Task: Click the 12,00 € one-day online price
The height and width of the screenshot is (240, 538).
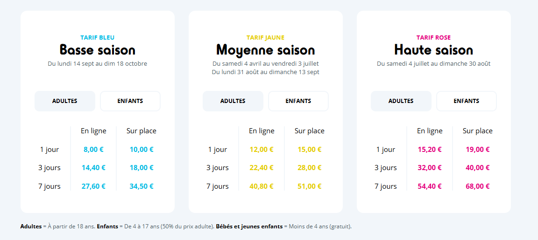Action: pos(262,150)
